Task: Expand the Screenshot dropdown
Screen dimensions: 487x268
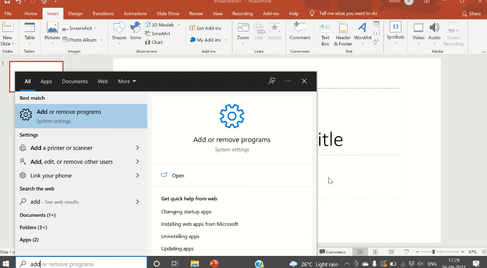Action: 94,28
